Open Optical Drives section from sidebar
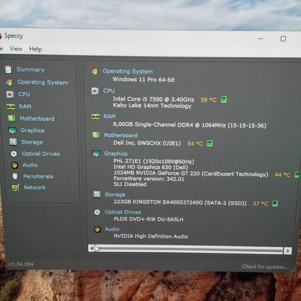The width and height of the screenshot is (301, 301). (41, 154)
